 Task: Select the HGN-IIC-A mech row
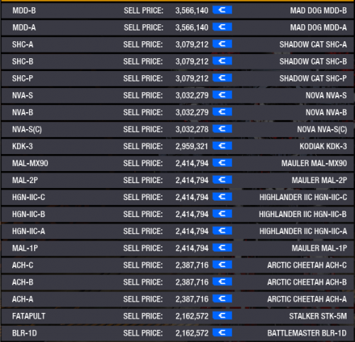pos(177,231)
